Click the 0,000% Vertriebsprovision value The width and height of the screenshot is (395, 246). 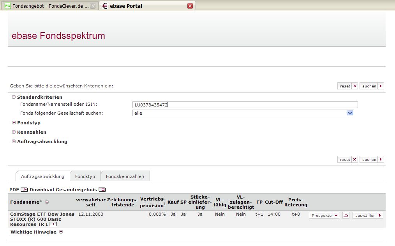pos(157,214)
